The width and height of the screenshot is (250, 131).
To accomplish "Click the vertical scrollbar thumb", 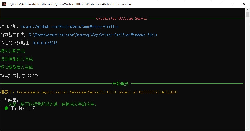I will point(247,15).
